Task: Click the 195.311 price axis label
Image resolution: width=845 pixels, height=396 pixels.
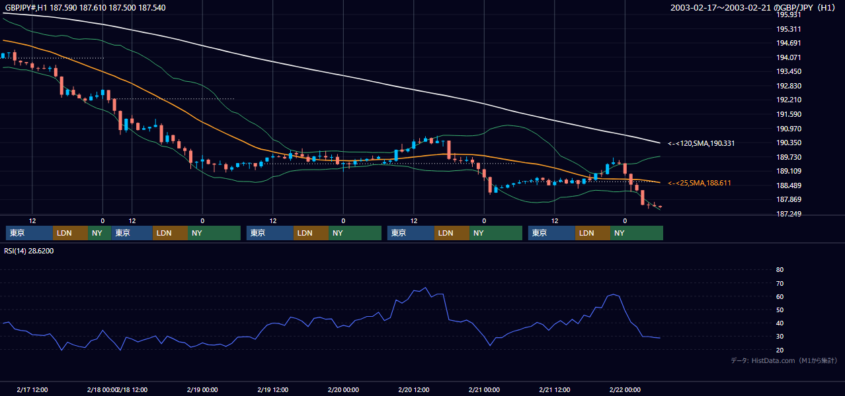Action: [788, 29]
